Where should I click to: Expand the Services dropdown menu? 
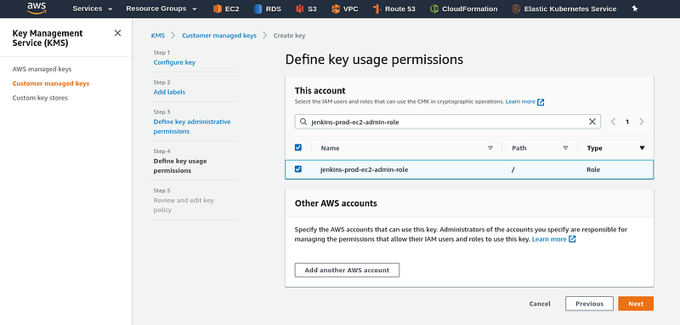(x=93, y=9)
